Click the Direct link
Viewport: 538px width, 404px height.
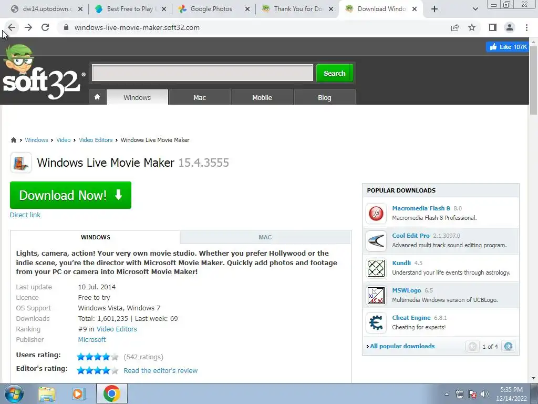coord(25,215)
